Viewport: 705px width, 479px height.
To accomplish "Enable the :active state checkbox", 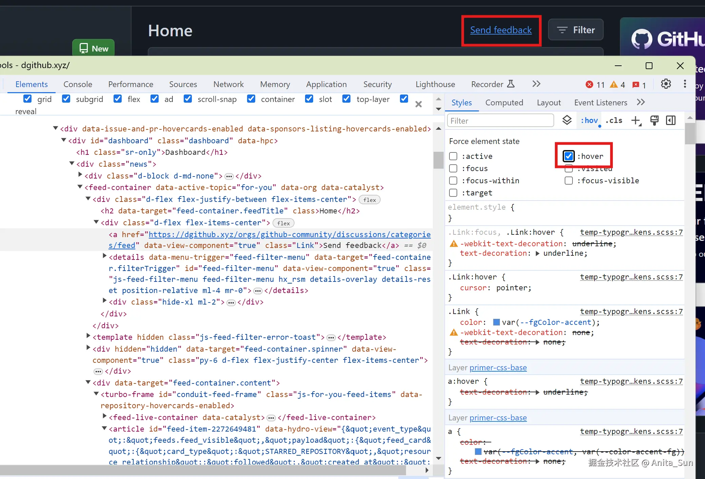I will [x=453, y=156].
